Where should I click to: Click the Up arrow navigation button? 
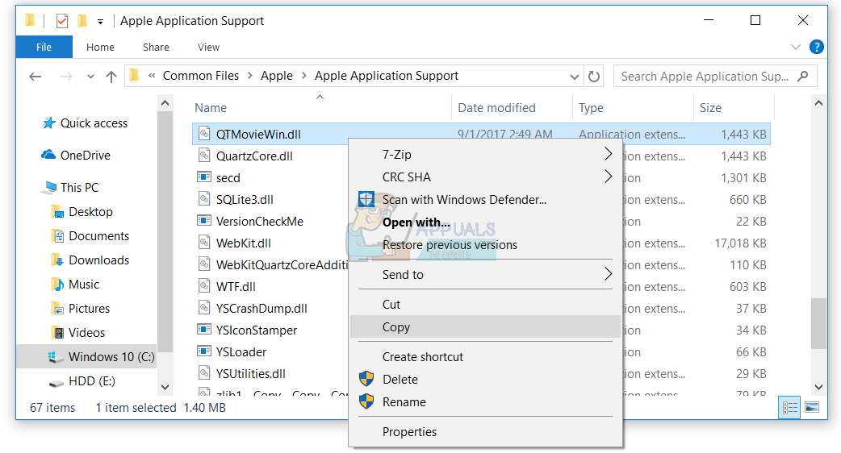111,77
